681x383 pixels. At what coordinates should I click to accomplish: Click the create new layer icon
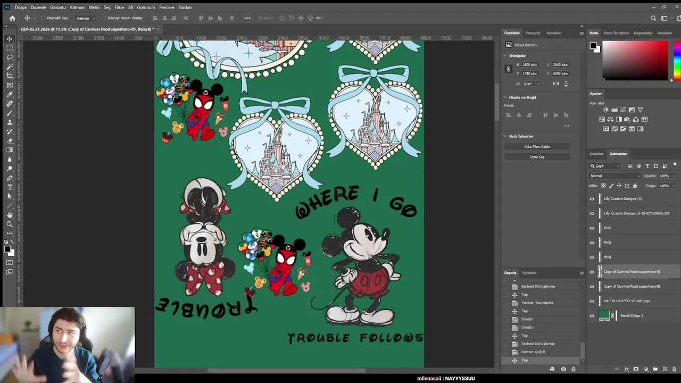tap(665, 369)
